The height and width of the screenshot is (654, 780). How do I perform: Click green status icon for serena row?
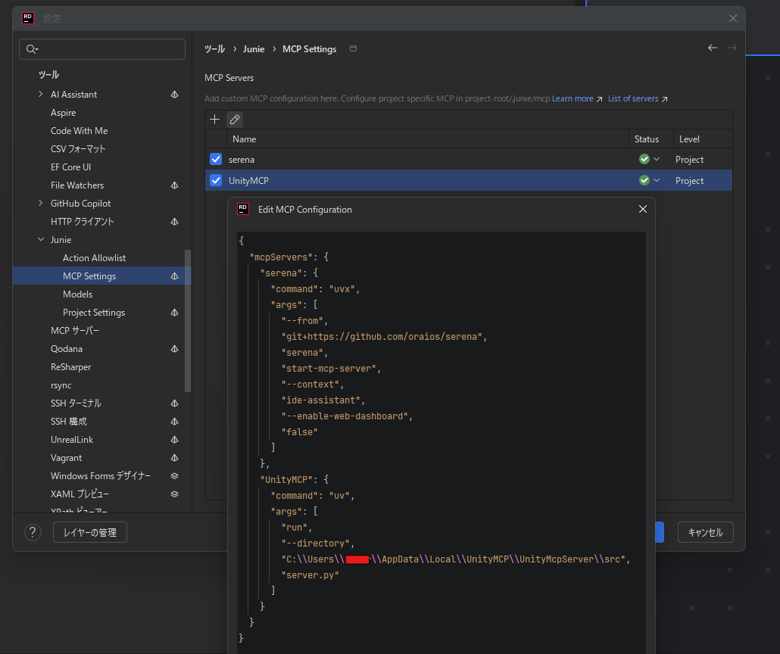644,160
